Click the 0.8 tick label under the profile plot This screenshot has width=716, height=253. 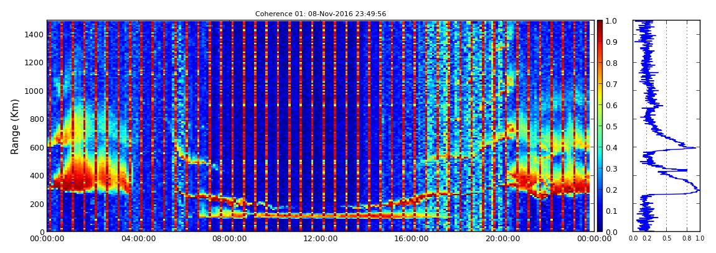click(687, 239)
